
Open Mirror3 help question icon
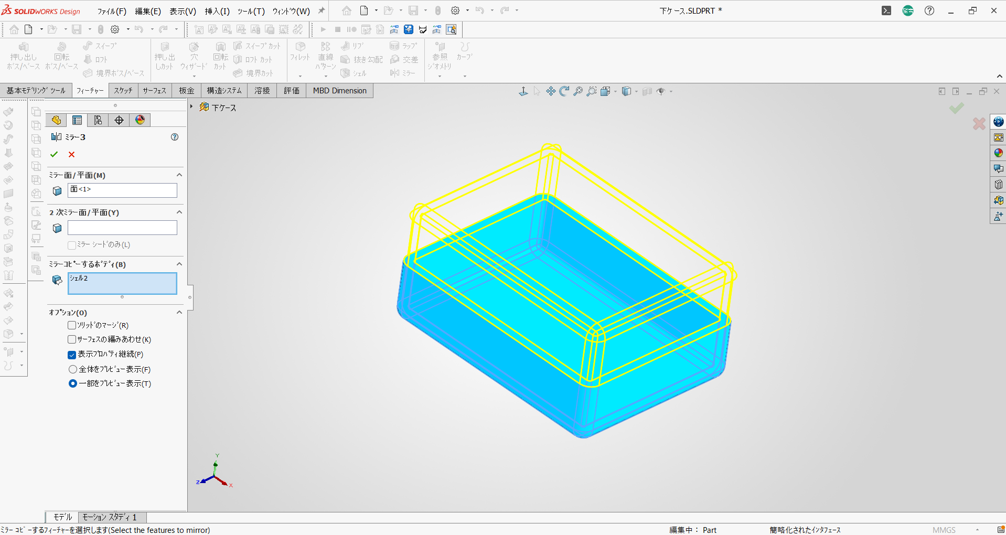[x=175, y=137]
